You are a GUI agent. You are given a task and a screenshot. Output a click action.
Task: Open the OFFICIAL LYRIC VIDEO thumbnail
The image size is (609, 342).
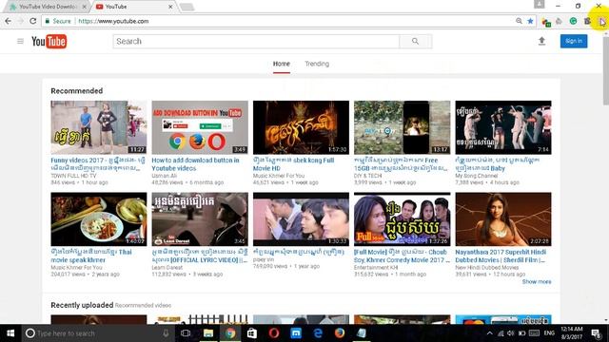(x=200, y=219)
